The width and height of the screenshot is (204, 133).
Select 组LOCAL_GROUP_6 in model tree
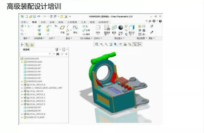coord(34,114)
